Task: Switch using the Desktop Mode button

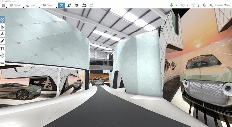Action: pyautogui.click(x=220, y=5)
